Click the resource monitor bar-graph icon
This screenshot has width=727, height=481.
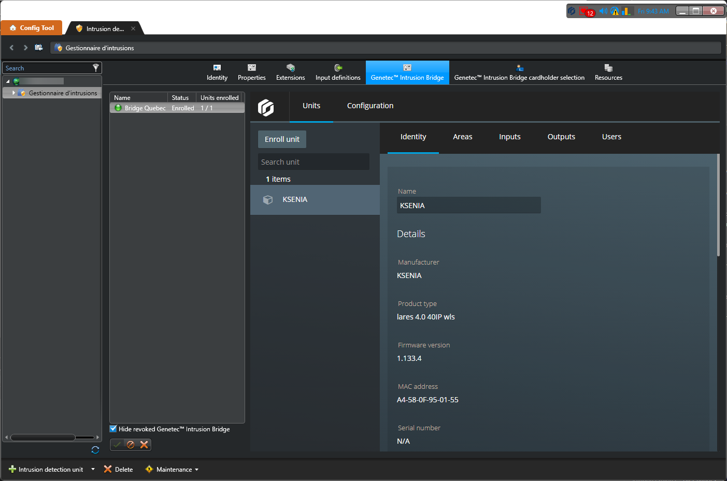pyautogui.click(x=626, y=11)
